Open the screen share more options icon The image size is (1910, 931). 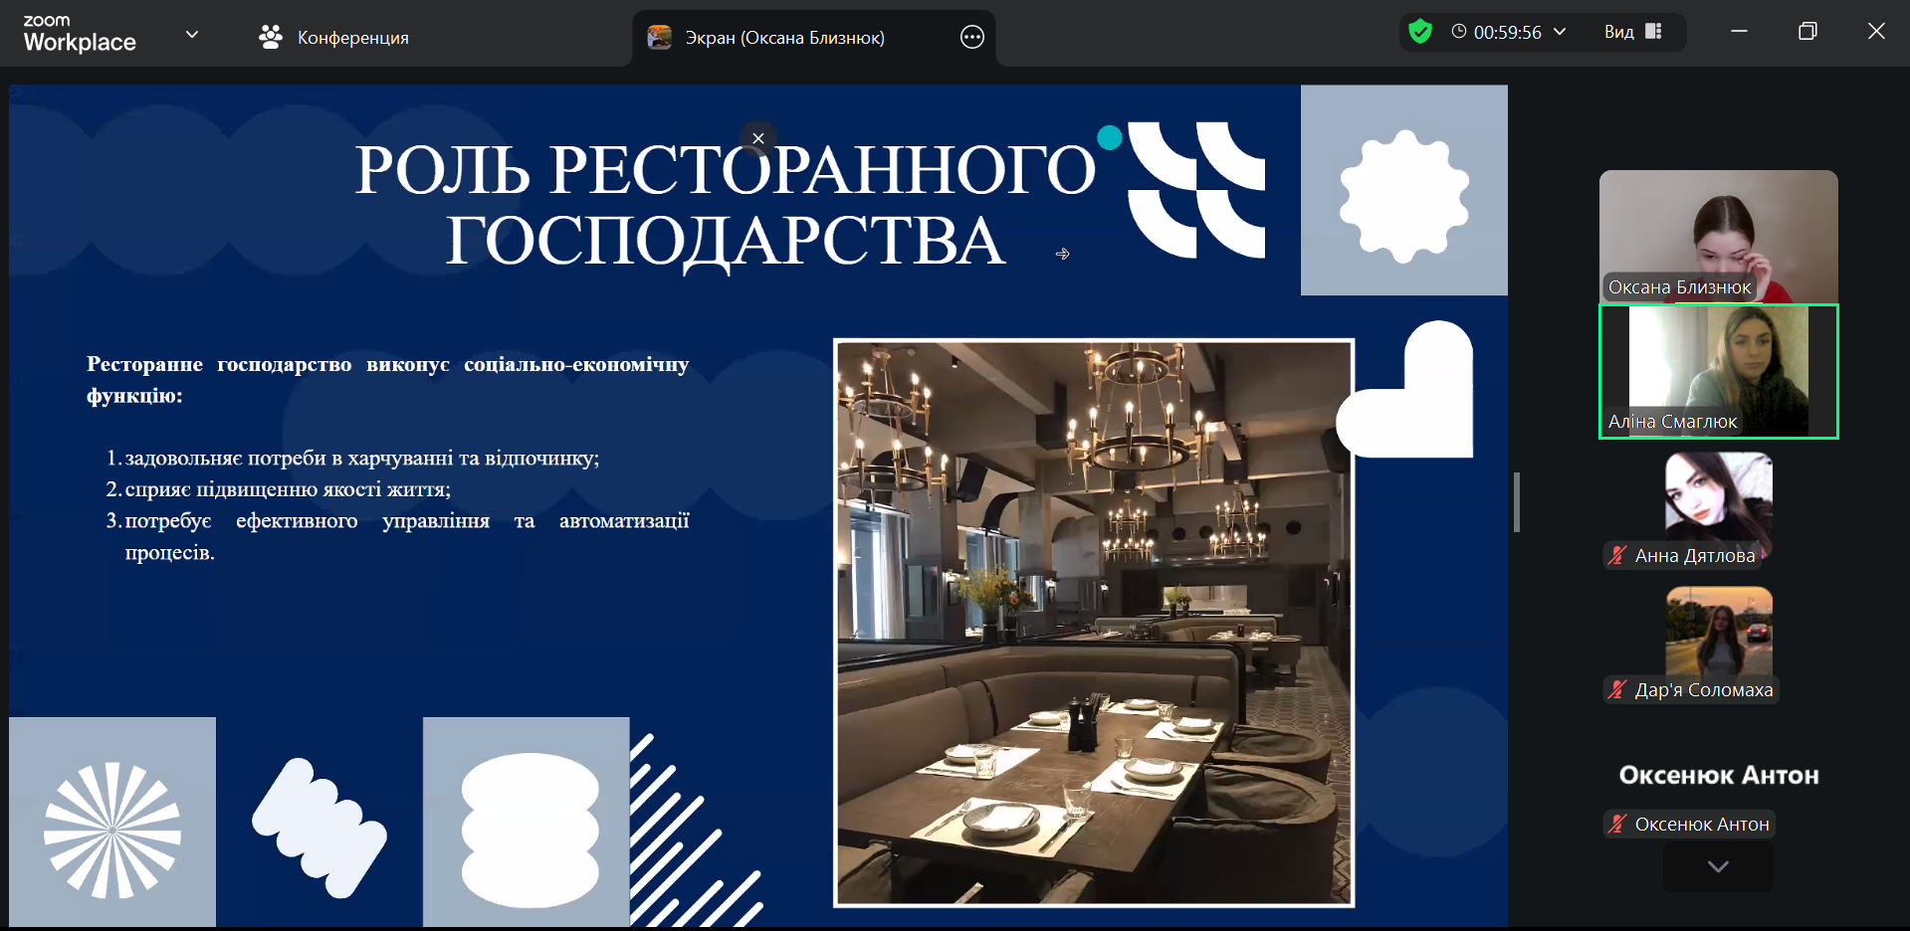click(971, 38)
